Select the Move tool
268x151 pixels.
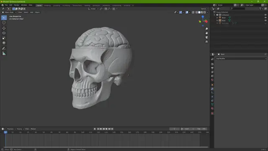(4, 28)
